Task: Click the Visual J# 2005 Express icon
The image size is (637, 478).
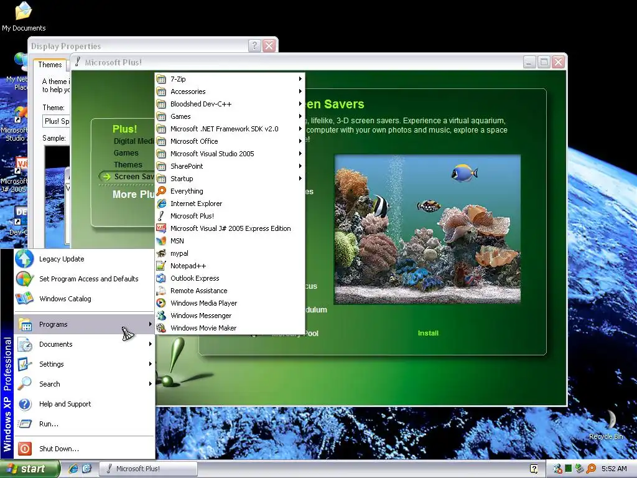Action: [x=161, y=228]
